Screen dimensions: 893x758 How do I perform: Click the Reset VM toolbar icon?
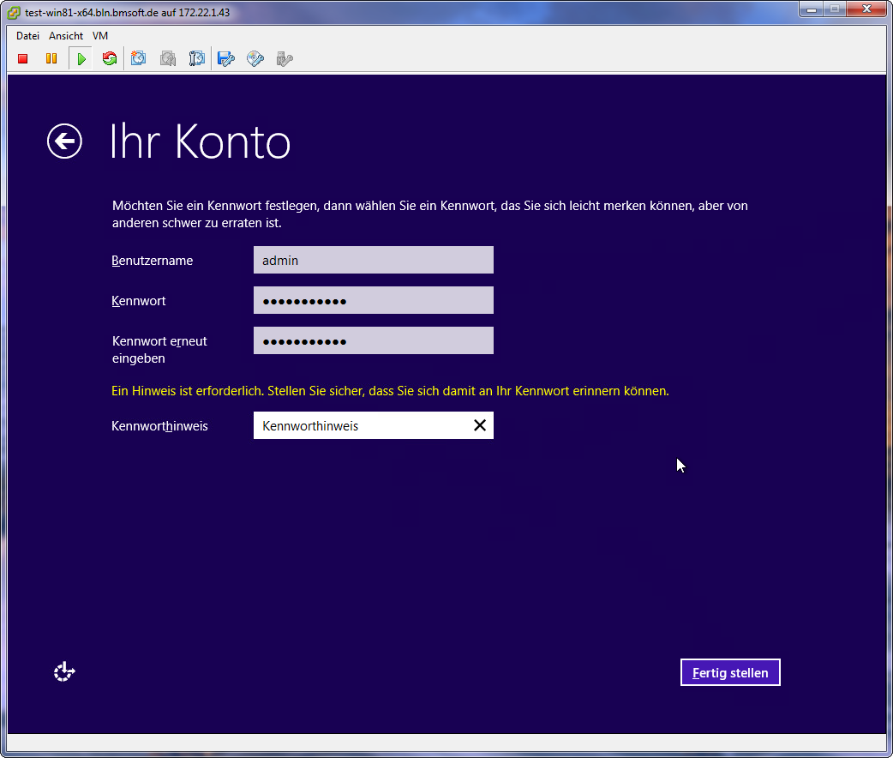click(x=110, y=58)
